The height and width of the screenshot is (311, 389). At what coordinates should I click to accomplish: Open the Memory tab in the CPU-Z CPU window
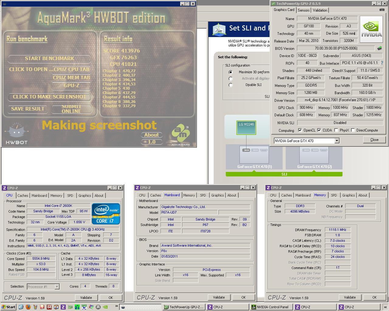[56, 196]
